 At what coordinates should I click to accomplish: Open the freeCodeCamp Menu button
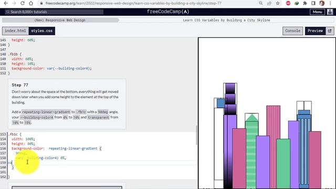(317, 12)
